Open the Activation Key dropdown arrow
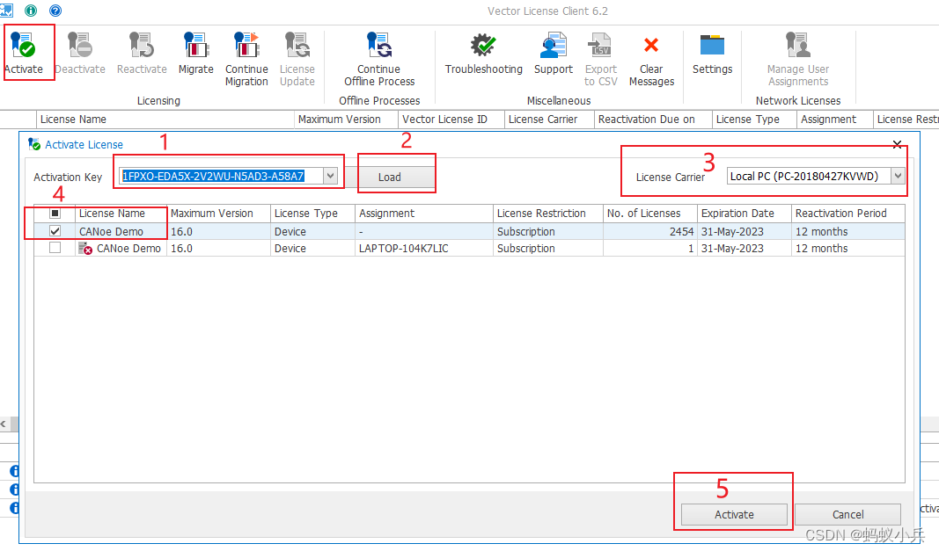Viewport: 939px width, 551px height. [330, 176]
